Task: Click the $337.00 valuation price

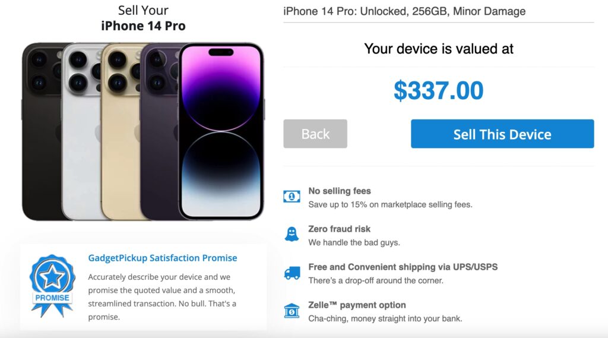Action: click(439, 90)
